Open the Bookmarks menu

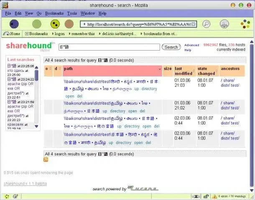[x=54, y=13]
